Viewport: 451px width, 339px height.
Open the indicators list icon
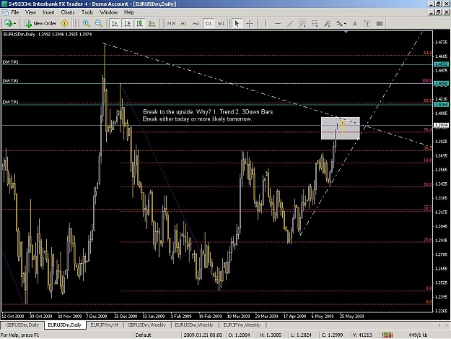[152, 24]
